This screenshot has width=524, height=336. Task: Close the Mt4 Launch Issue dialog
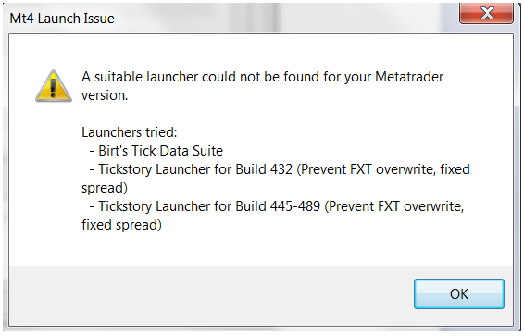pyautogui.click(x=487, y=13)
